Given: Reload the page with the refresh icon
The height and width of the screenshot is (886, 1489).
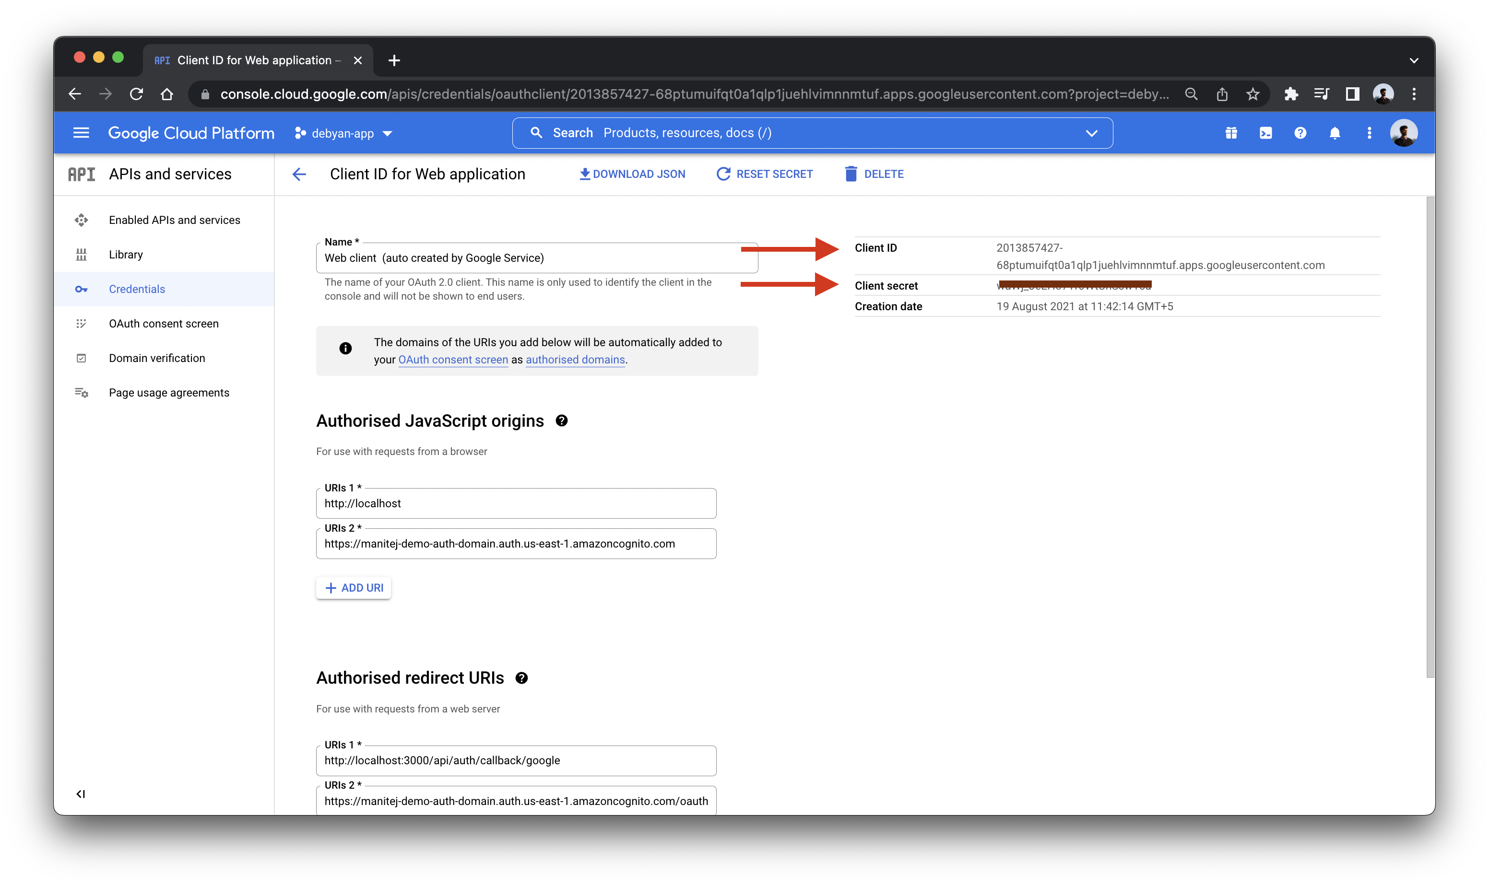Looking at the screenshot, I should click(136, 94).
